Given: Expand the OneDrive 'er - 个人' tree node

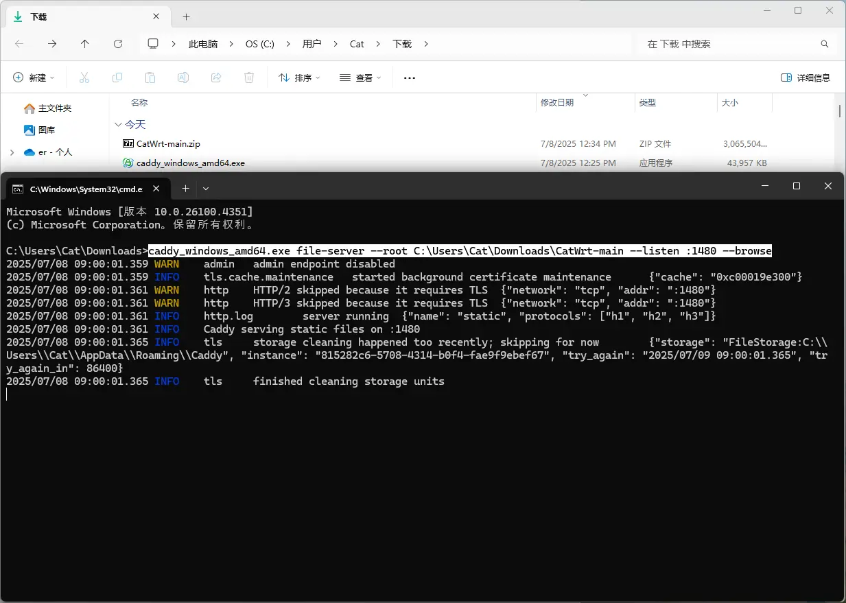Looking at the screenshot, I should [x=12, y=152].
